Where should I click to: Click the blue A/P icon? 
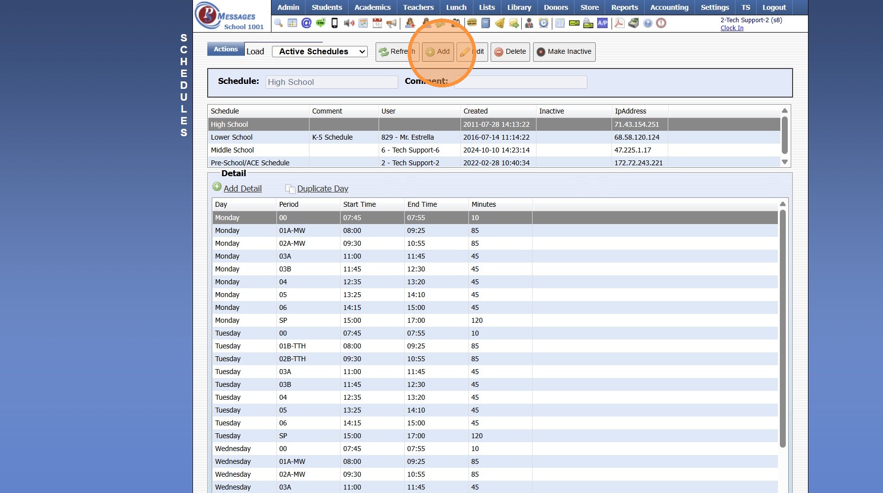pos(603,23)
